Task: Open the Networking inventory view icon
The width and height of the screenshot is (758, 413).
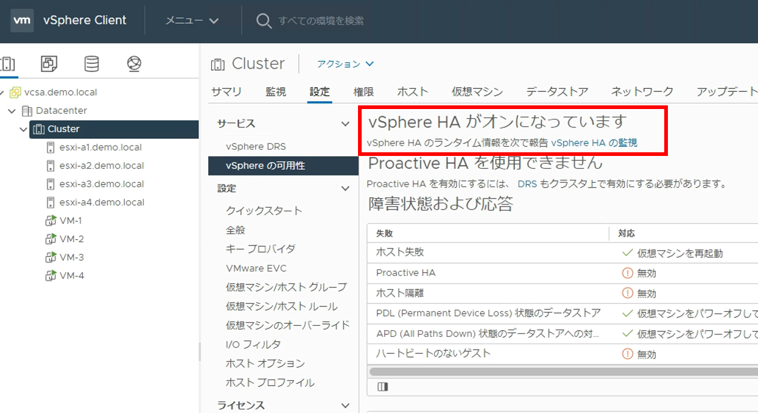Action: point(134,63)
